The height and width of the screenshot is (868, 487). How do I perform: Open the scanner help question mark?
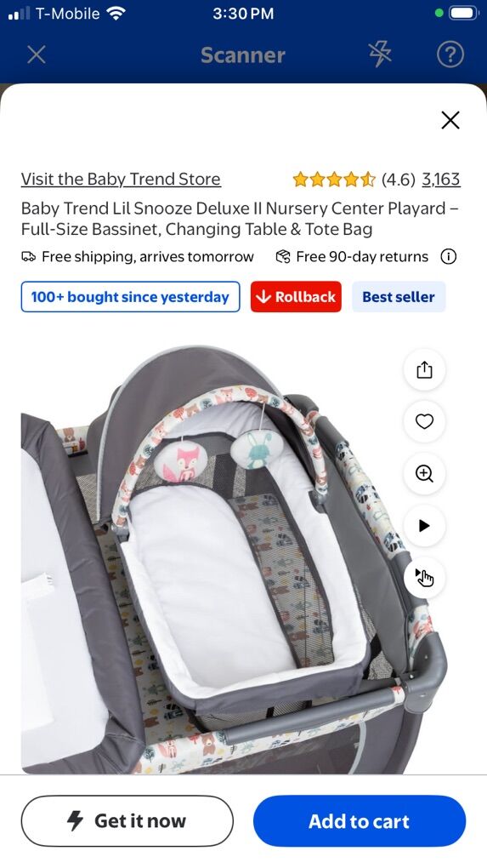click(x=450, y=54)
